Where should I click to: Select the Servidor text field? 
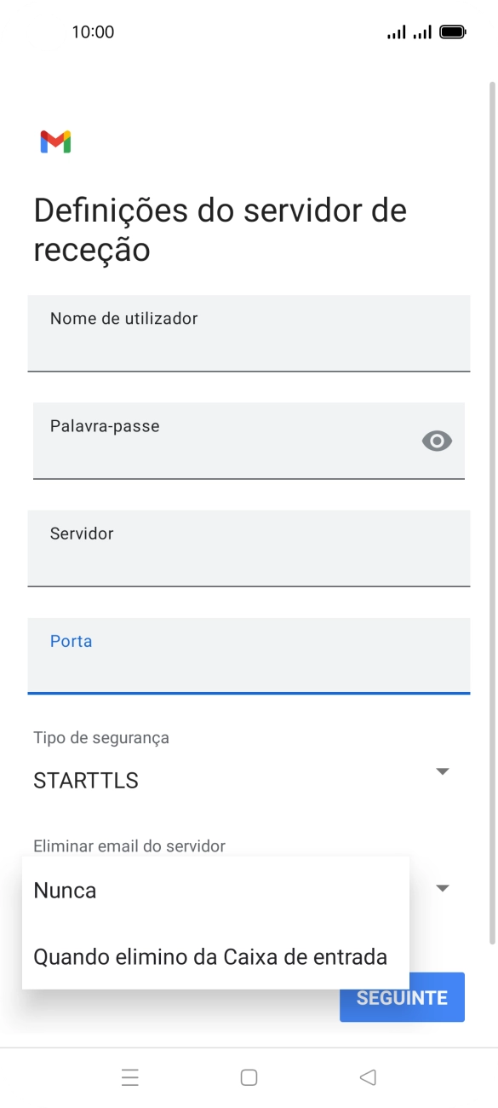tap(249, 549)
